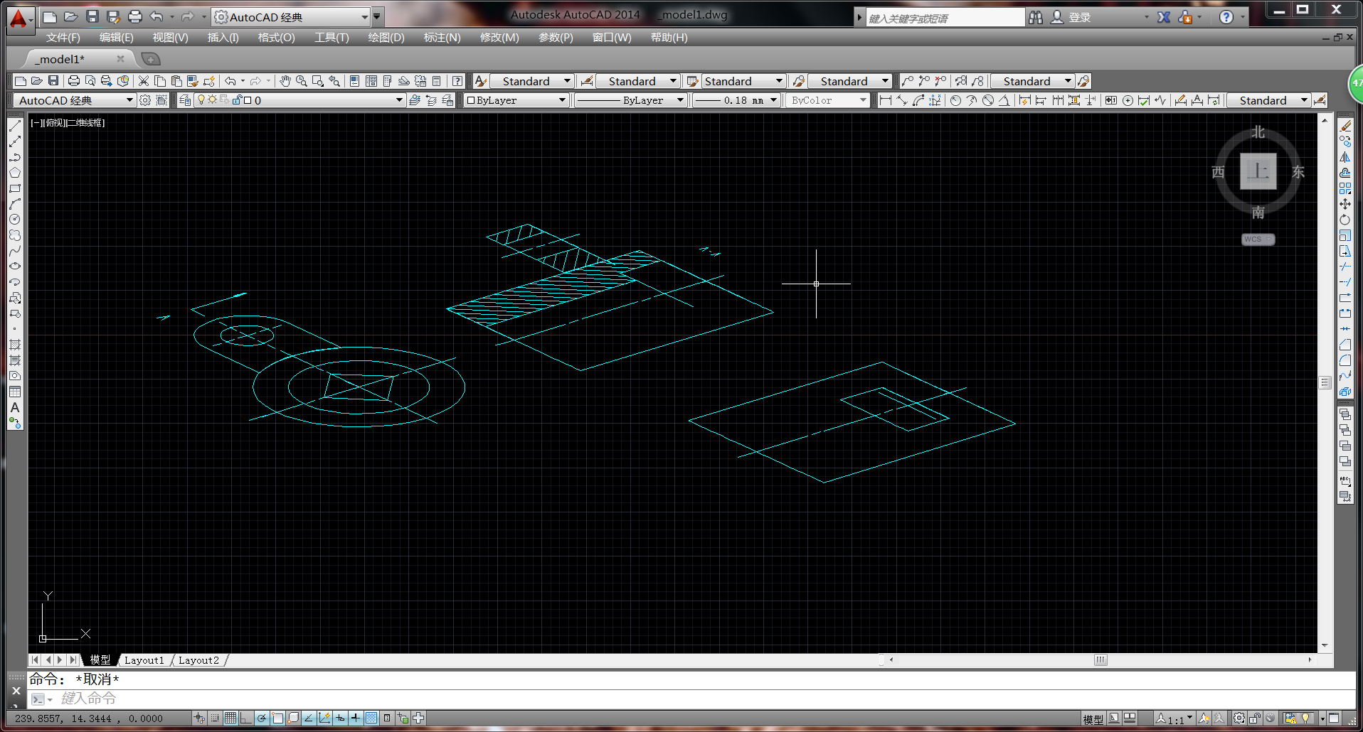Toggle Lineweight display in status bar

pyautogui.click(x=356, y=718)
